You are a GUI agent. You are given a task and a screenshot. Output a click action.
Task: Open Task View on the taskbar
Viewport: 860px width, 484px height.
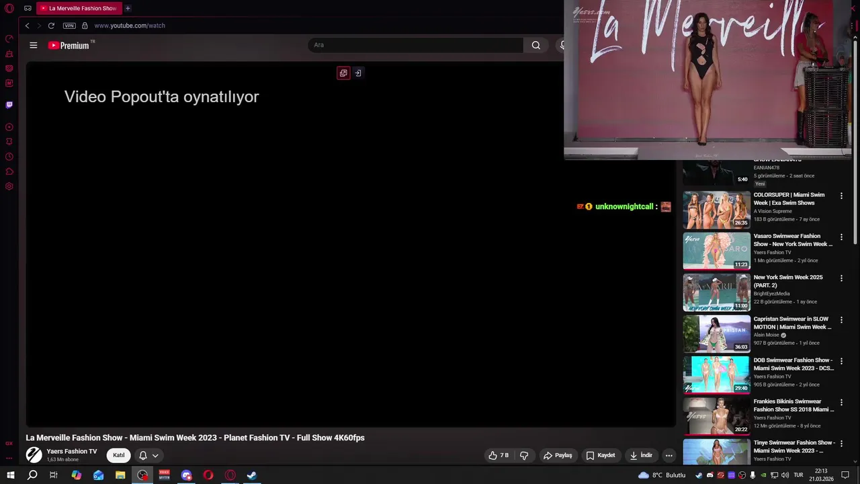(54, 475)
